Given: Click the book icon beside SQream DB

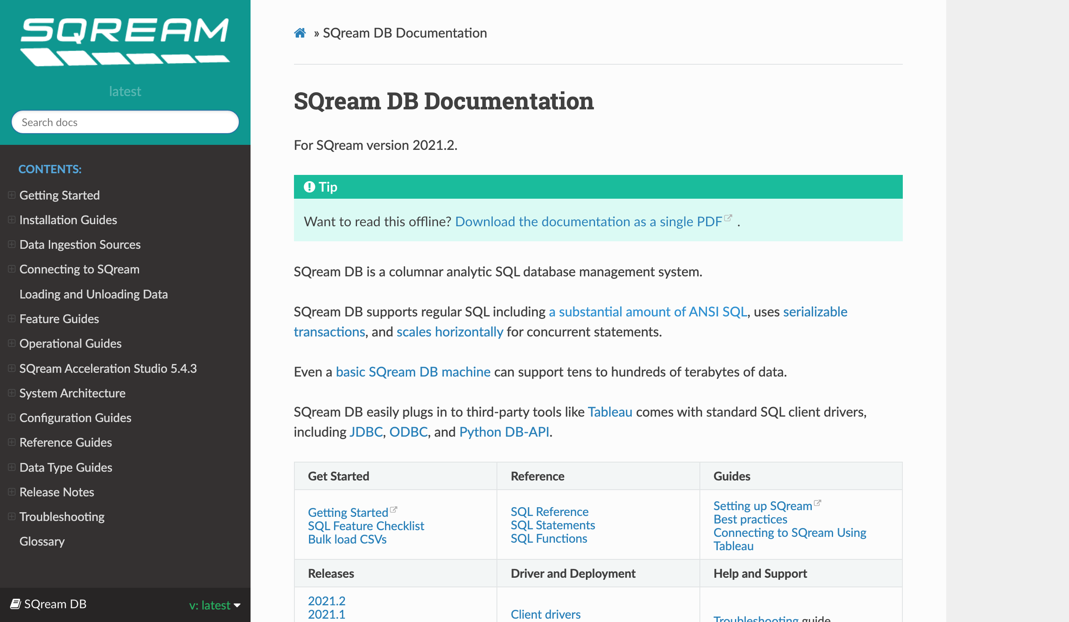Looking at the screenshot, I should [x=16, y=604].
